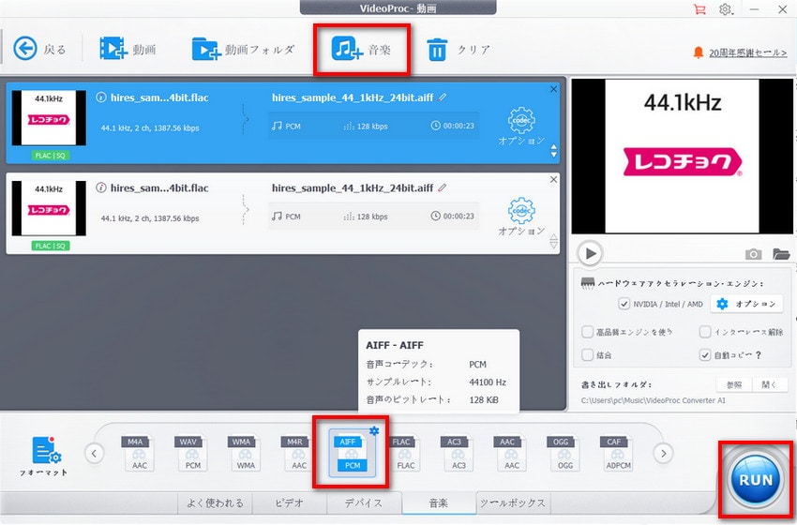
Task: Open output folder icon under preview
Action: coord(781,253)
